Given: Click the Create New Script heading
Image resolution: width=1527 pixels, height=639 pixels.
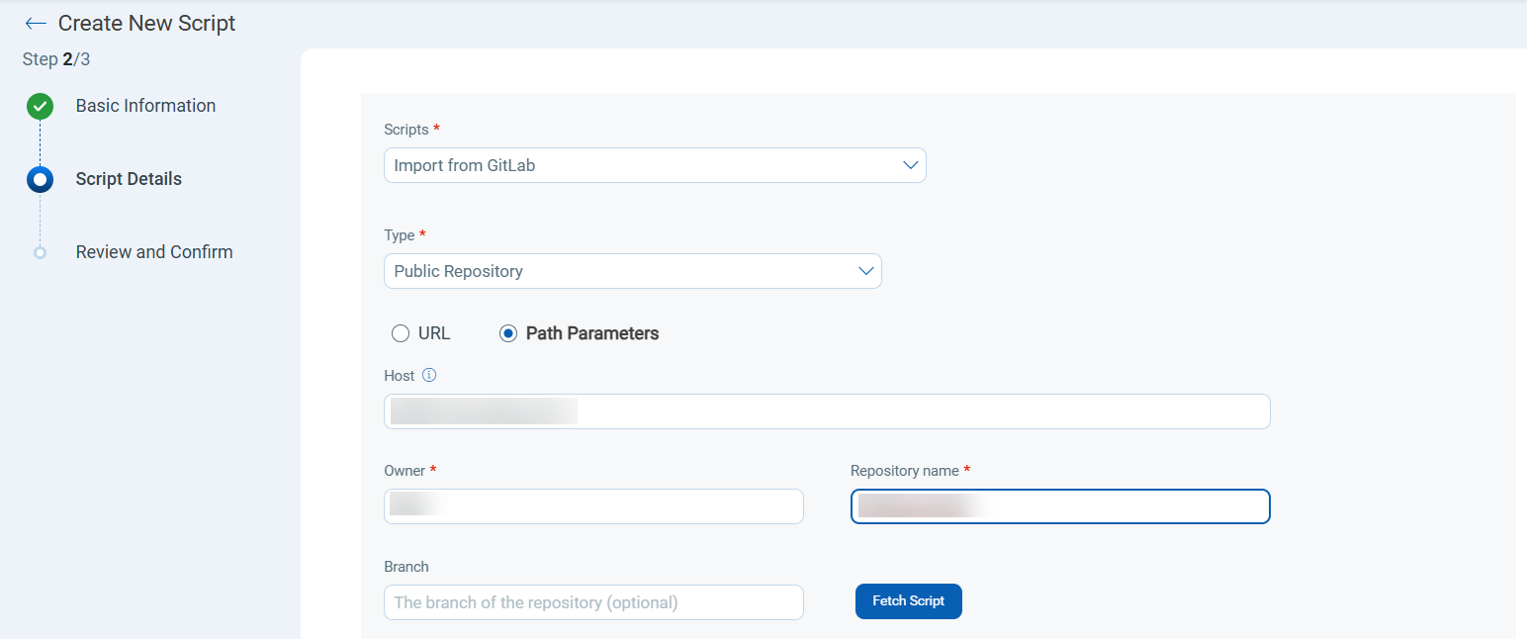Looking at the screenshot, I should [146, 24].
